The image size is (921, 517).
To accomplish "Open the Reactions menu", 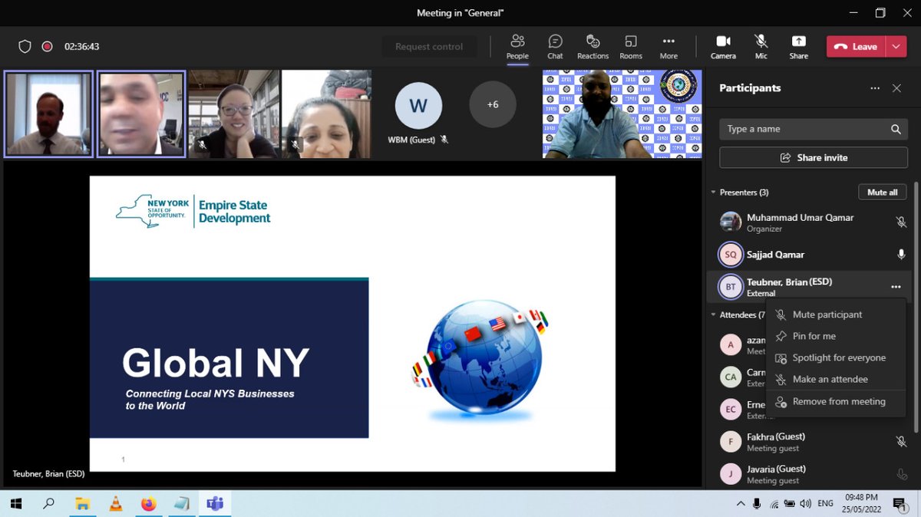I will (x=593, y=46).
